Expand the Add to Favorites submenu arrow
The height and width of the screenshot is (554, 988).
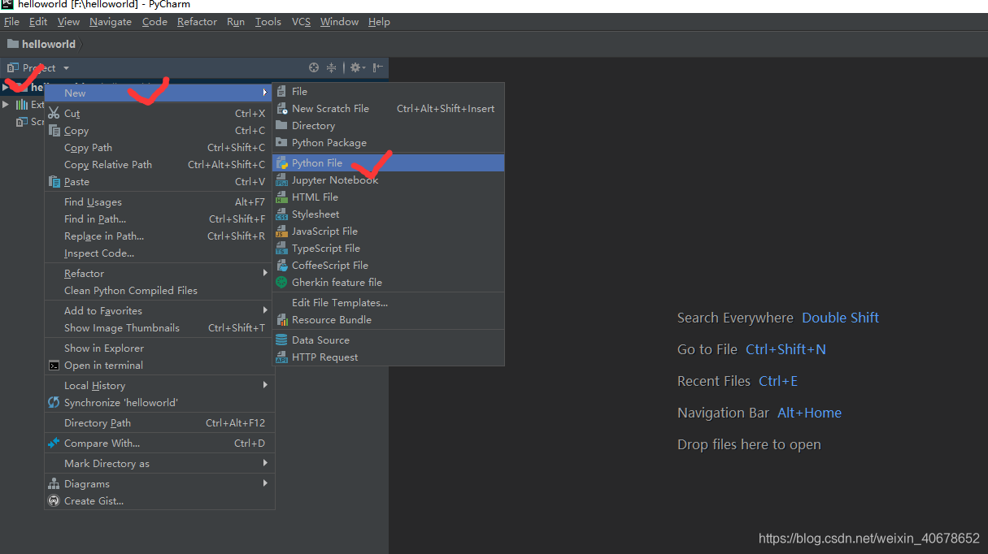tap(265, 311)
